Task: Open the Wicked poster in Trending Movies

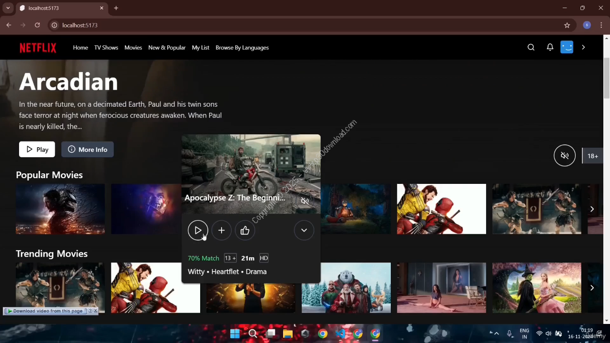Action: pyautogui.click(x=537, y=288)
